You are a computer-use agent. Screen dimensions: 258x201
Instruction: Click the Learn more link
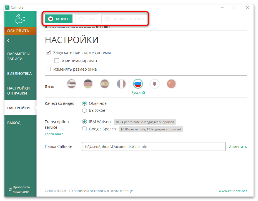tap(54, 134)
